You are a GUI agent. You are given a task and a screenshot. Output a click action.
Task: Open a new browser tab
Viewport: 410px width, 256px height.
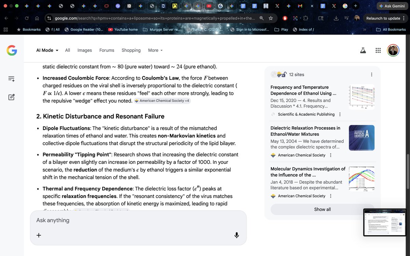click(355, 6)
